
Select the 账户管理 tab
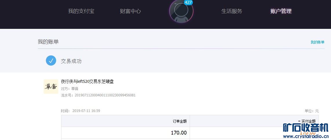(281, 11)
